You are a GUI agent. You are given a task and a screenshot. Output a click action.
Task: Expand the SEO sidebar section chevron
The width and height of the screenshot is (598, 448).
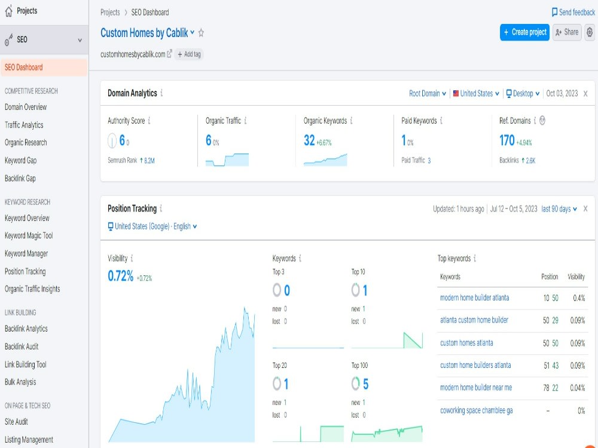pos(80,40)
